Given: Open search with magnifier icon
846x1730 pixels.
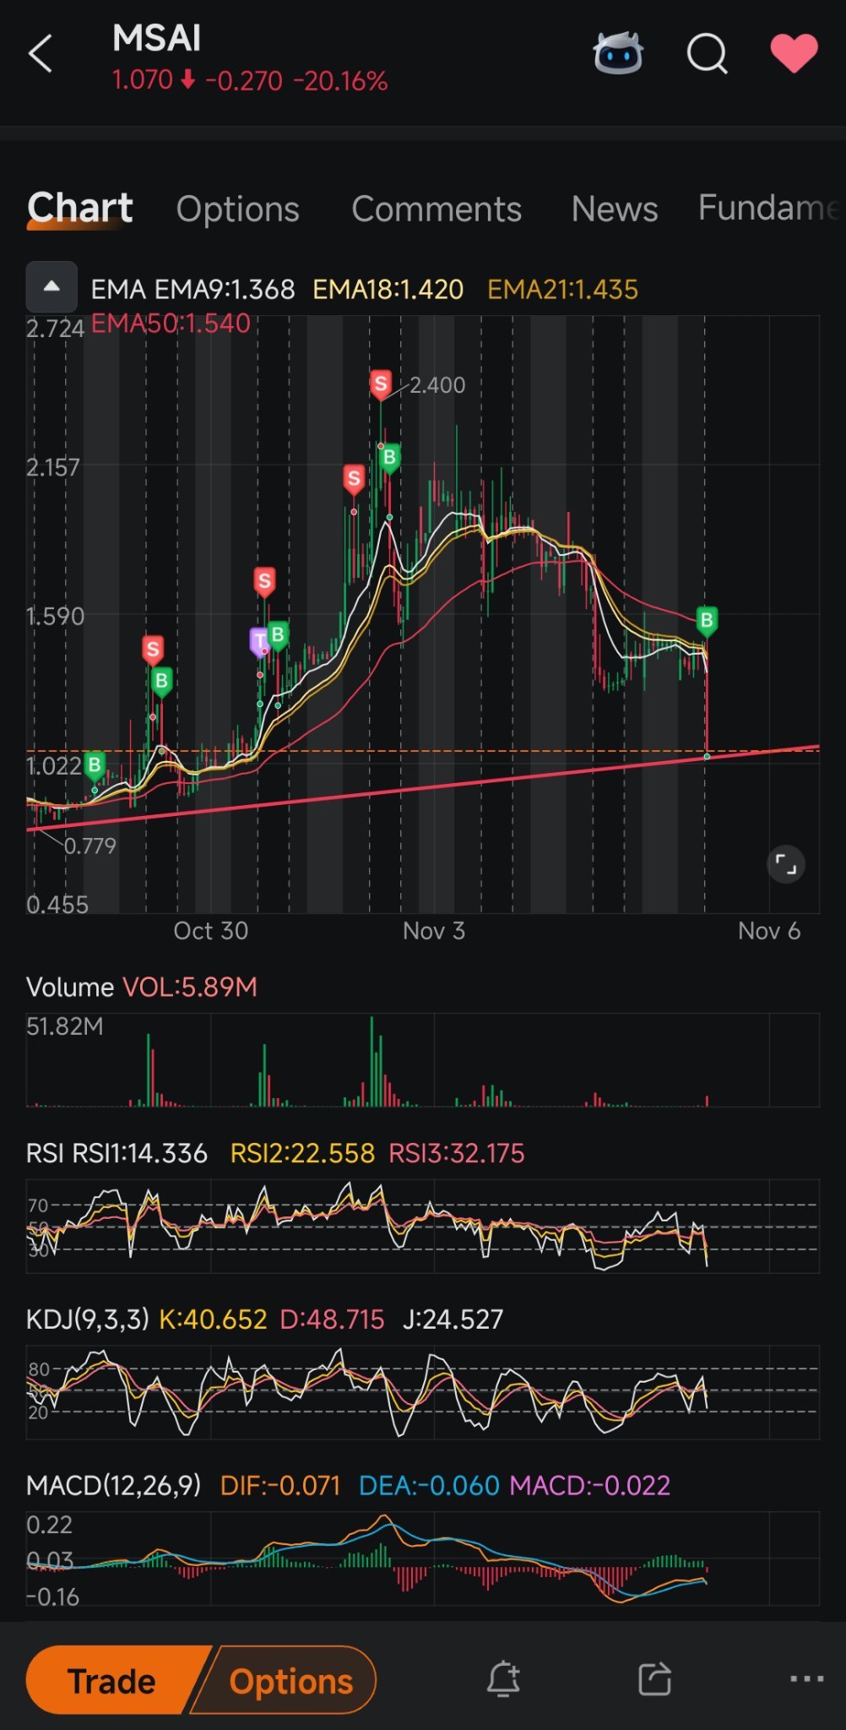Looking at the screenshot, I should 708,55.
